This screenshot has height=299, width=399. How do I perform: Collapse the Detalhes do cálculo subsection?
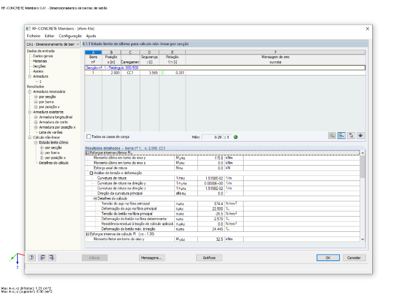[95, 199]
